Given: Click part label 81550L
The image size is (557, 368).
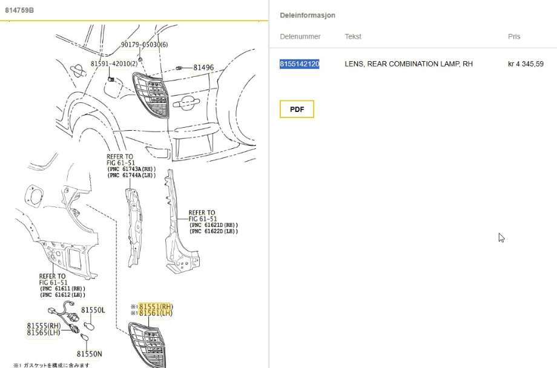Looking at the screenshot, I should (x=93, y=310).
